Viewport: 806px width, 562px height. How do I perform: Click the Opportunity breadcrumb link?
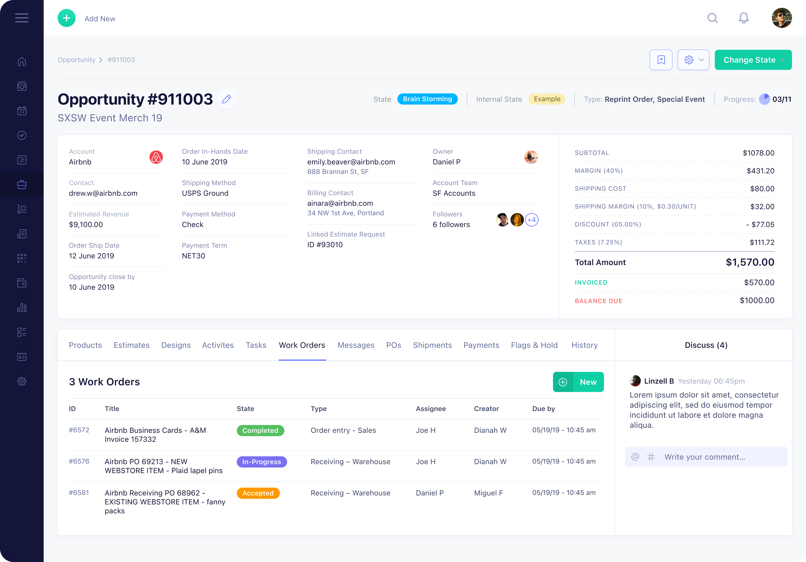(x=76, y=60)
